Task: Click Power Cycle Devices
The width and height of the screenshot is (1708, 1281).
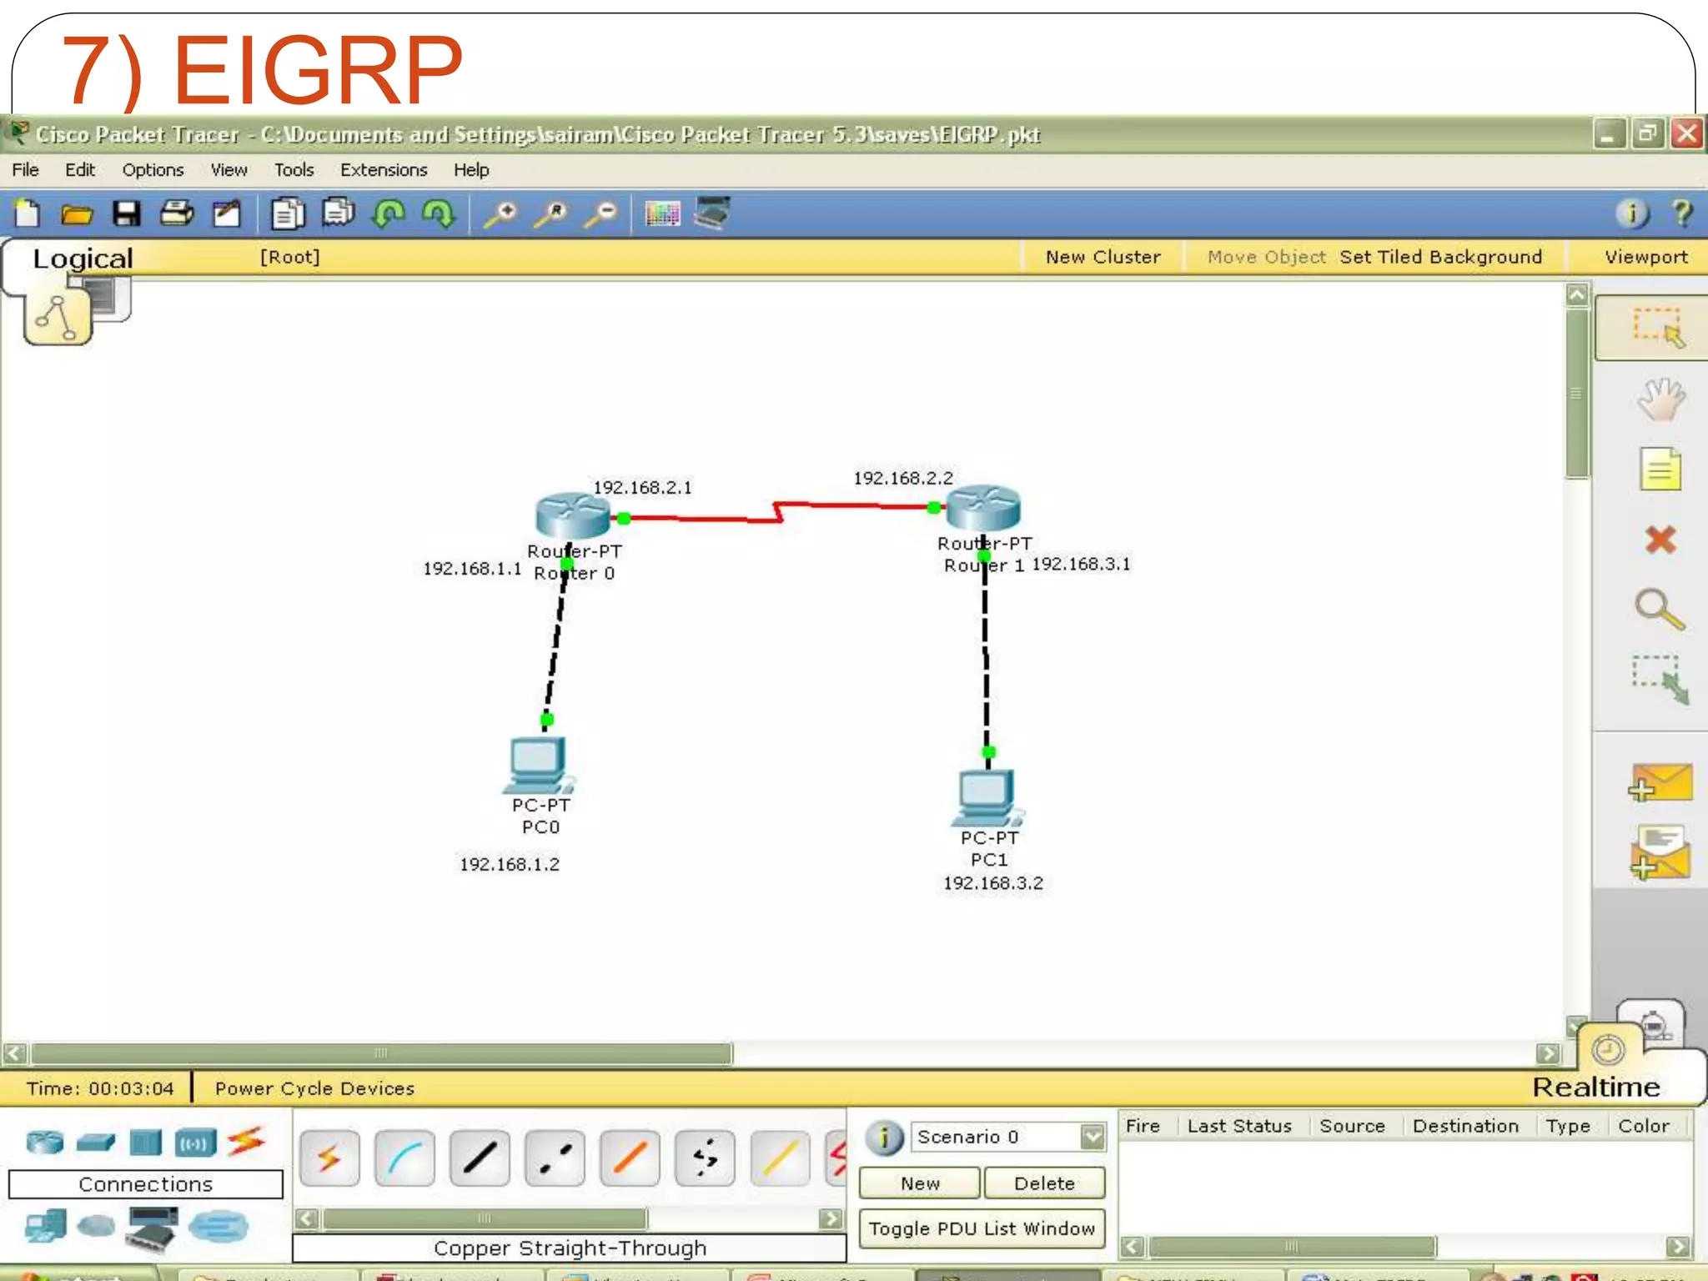Action: 314,1088
